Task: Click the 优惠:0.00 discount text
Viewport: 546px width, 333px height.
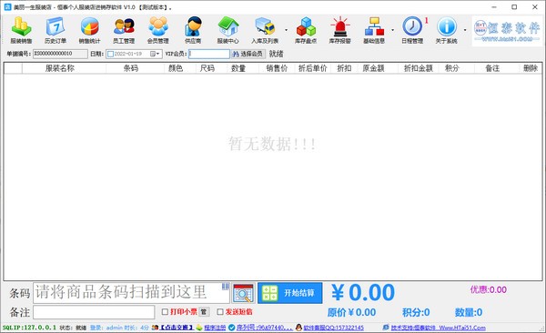Action: point(488,289)
